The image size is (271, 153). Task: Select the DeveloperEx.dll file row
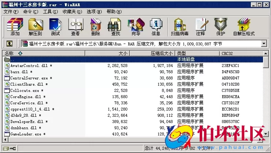[133, 122]
